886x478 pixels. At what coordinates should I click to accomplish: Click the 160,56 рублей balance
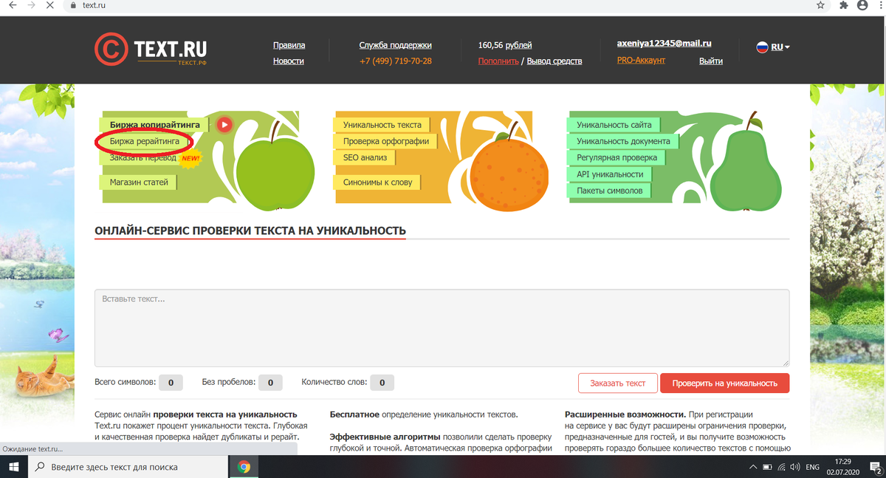[505, 45]
